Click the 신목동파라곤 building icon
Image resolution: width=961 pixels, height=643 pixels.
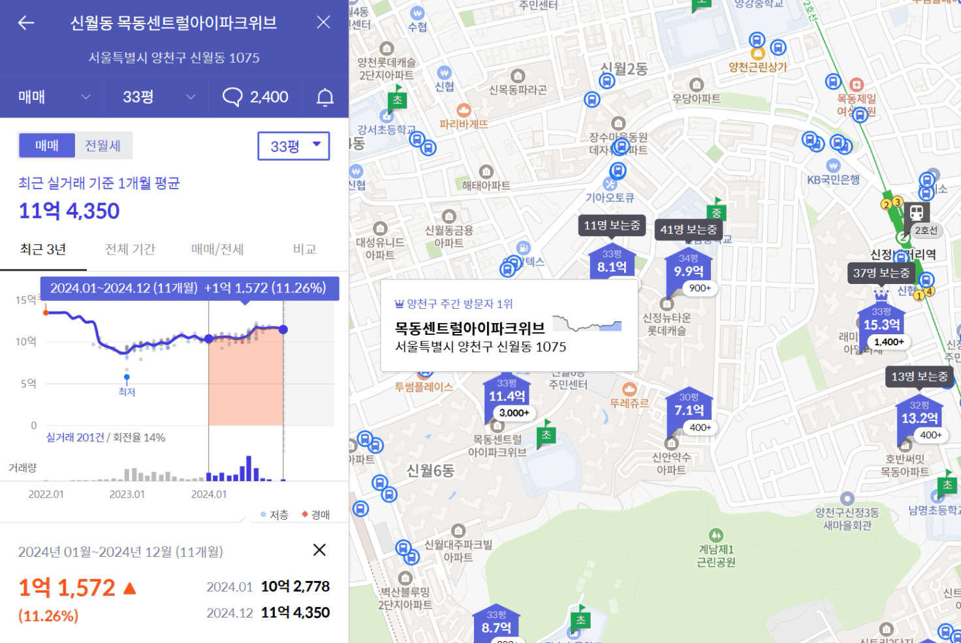click(x=518, y=76)
